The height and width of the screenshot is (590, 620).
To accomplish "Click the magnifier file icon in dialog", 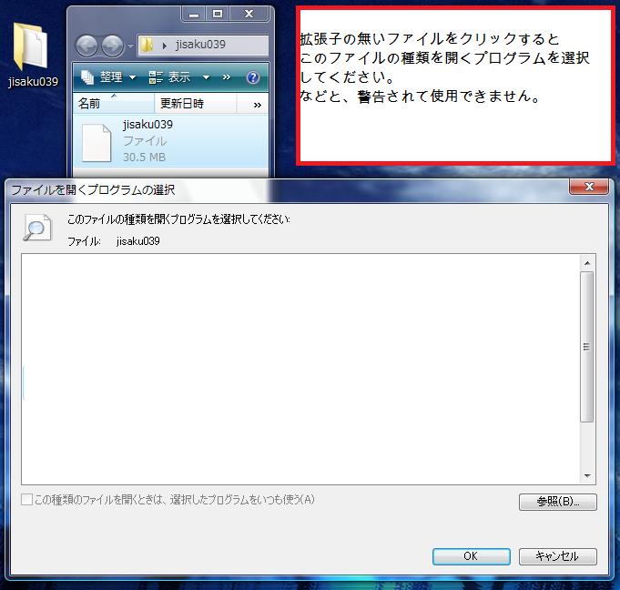I will 37,228.
